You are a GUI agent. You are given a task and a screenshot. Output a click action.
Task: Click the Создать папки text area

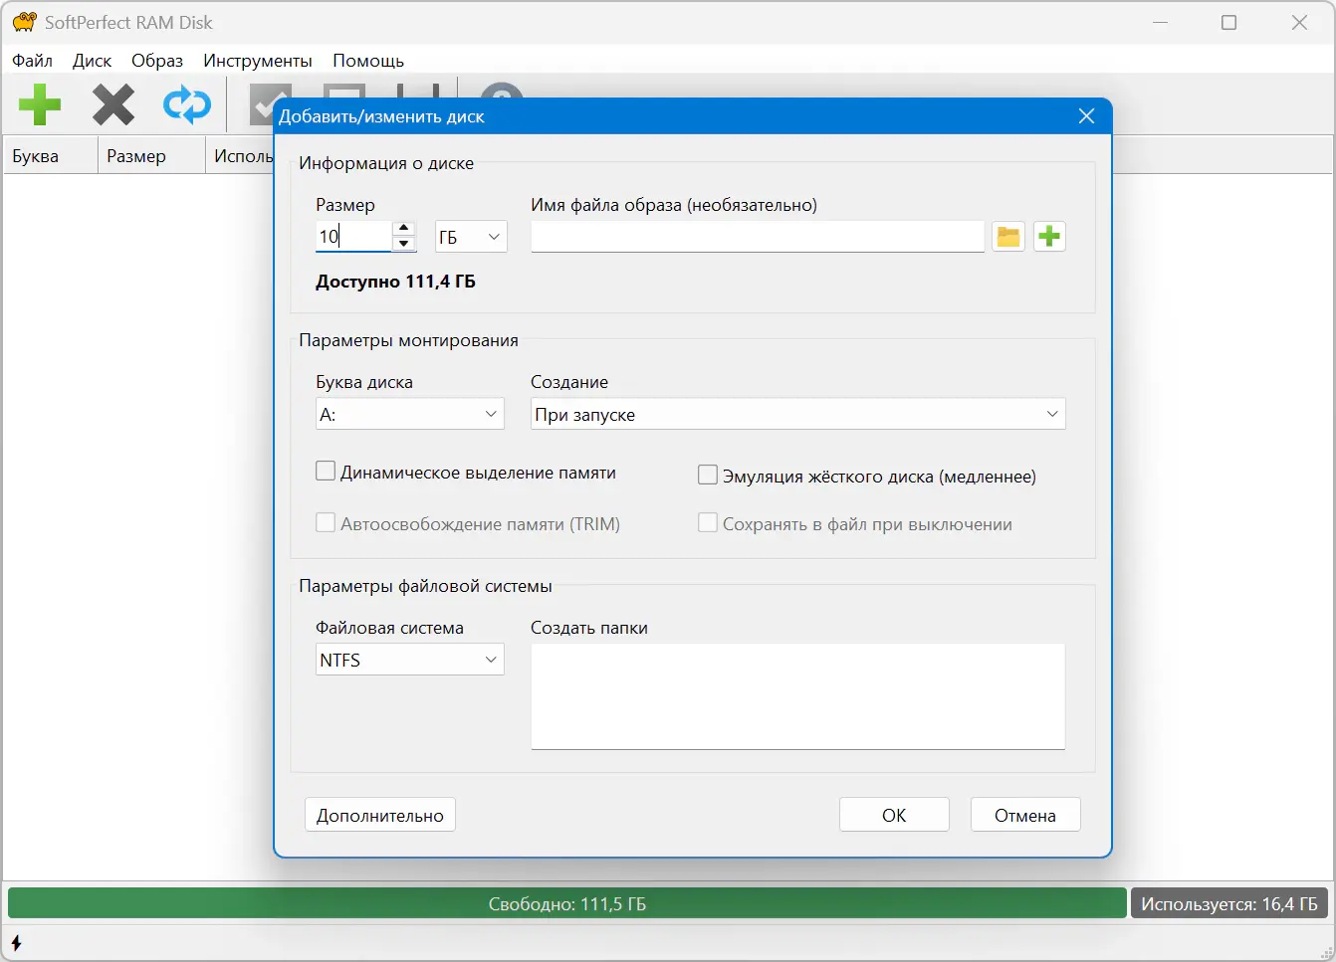pyautogui.click(x=798, y=696)
